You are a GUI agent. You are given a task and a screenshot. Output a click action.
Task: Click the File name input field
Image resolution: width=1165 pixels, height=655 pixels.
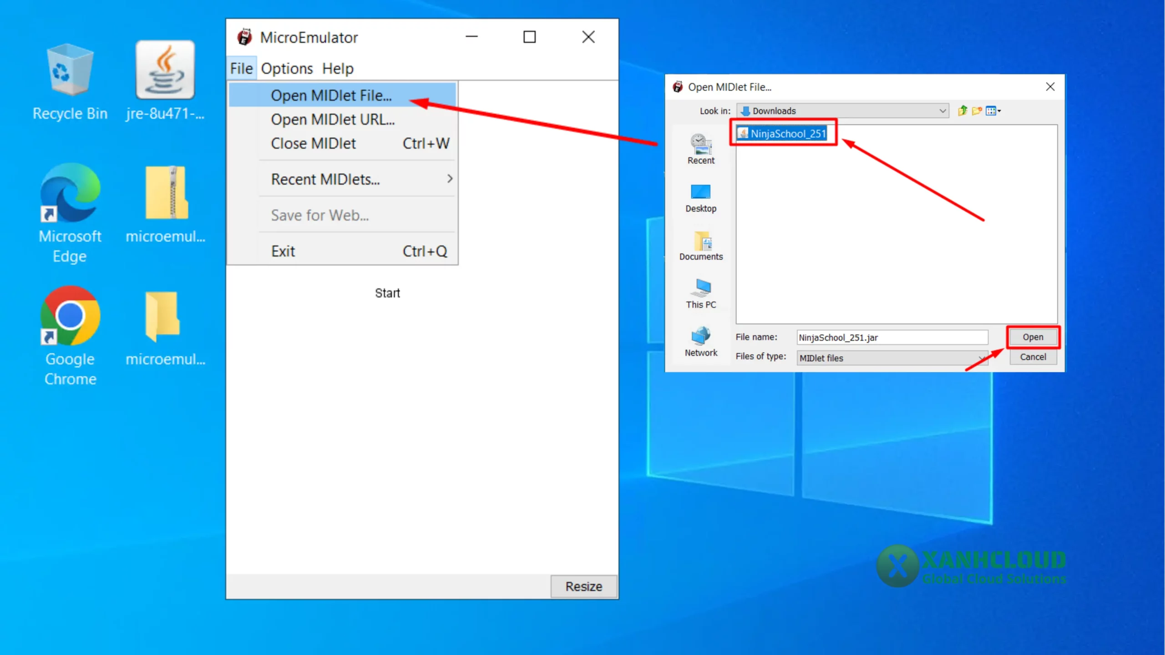click(x=892, y=338)
